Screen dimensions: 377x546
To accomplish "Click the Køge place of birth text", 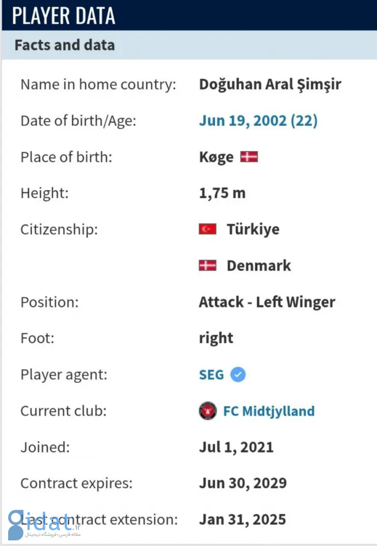I will (216, 157).
